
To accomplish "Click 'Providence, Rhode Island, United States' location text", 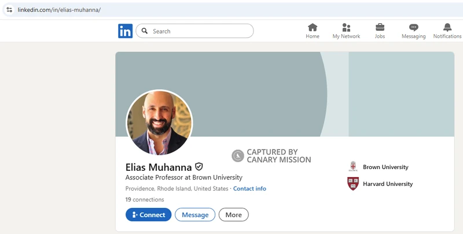I will [x=177, y=188].
